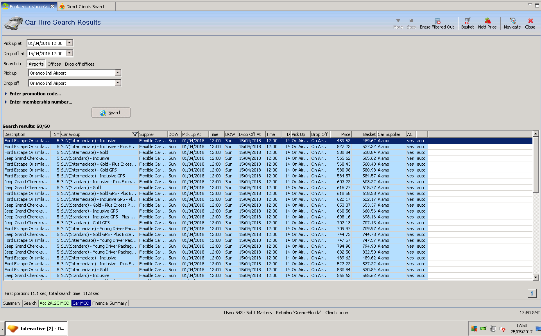
Task: Select Offices in the Search in options
Action: tap(54, 64)
